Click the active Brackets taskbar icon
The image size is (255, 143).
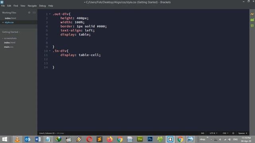point(170,139)
